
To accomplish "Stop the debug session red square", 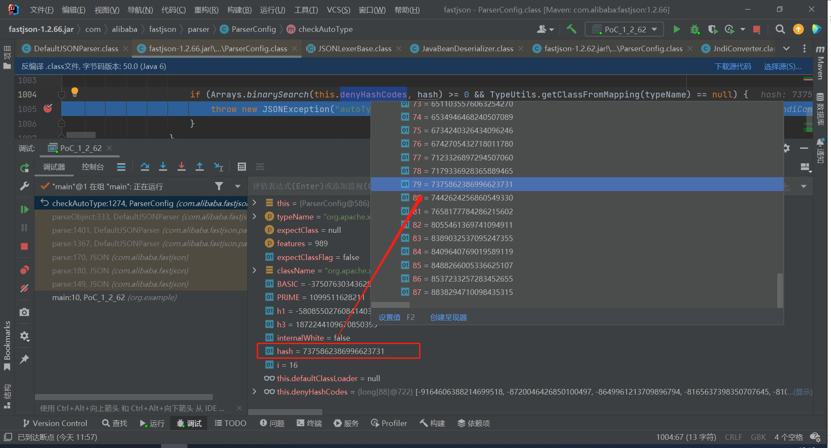I will [25, 246].
